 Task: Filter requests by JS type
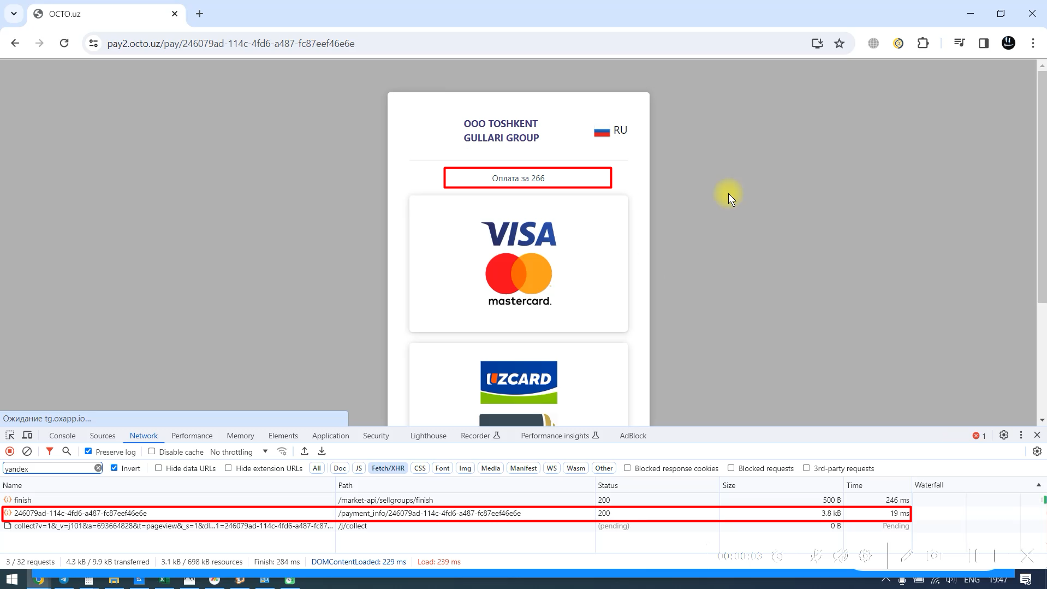pos(359,468)
